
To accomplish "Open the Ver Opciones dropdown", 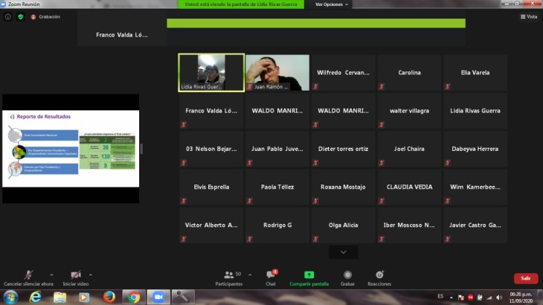I will tap(331, 4).
